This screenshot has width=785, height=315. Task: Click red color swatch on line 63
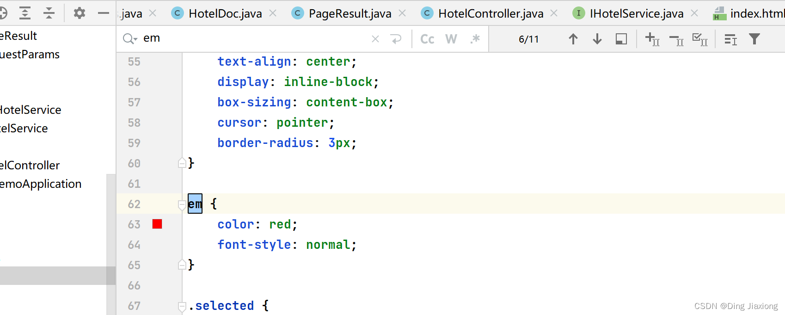[x=157, y=224]
